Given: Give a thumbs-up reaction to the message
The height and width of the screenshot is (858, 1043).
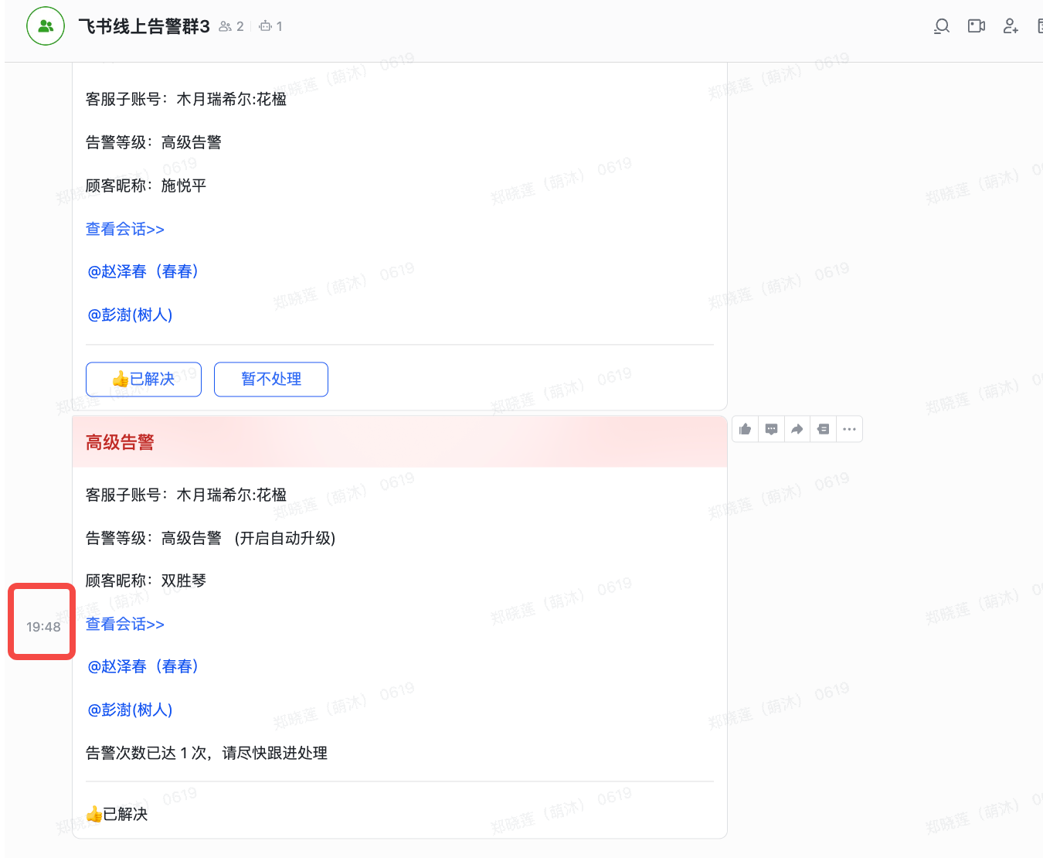Looking at the screenshot, I should click(745, 429).
